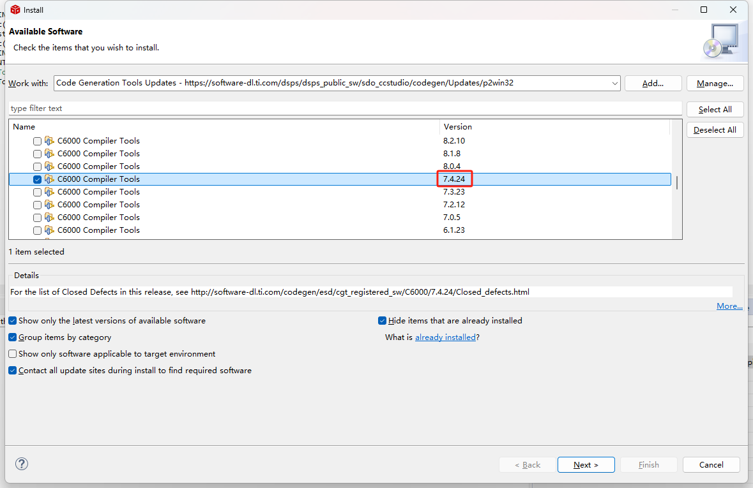
Task: Click the Next > button
Action: (586, 464)
